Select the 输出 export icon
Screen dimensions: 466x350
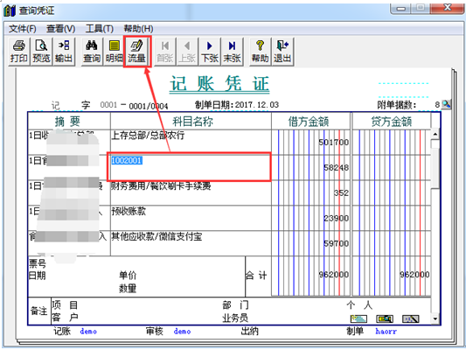click(x=63, y=51)
